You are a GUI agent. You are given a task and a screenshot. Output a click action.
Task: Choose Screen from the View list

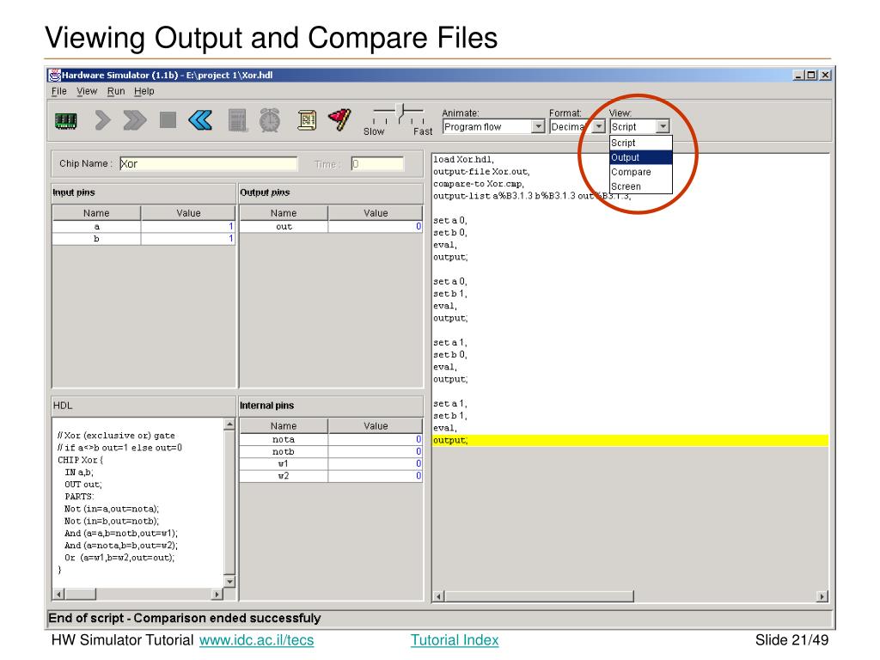(x=640, y=186)
